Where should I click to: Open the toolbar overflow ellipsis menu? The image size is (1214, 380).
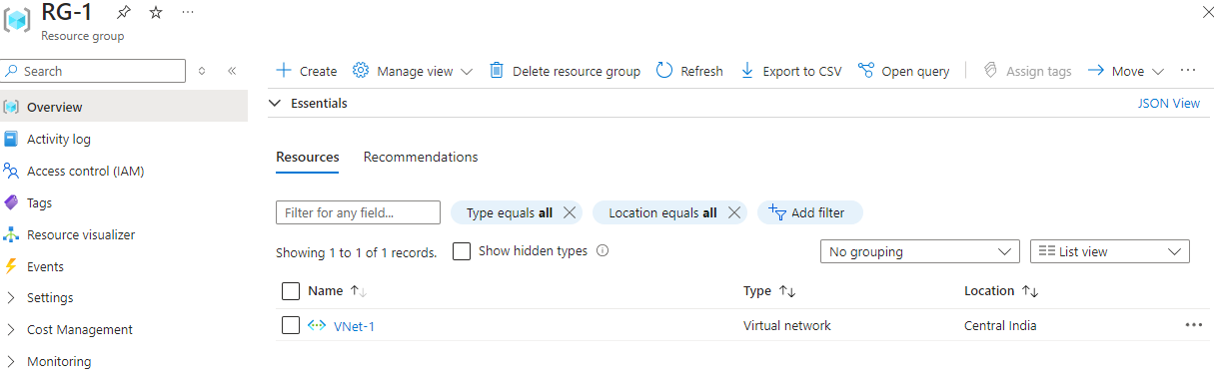coord(1188,71)
